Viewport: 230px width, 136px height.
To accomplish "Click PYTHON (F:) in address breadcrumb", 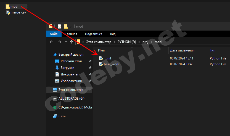I will coord(127,42).
